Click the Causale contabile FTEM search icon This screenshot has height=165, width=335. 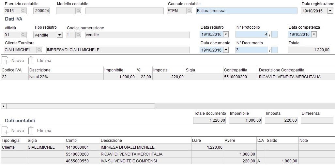click(189, 11)
